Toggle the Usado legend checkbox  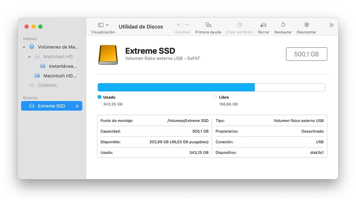pyautogui.click(x=99, y=97)
